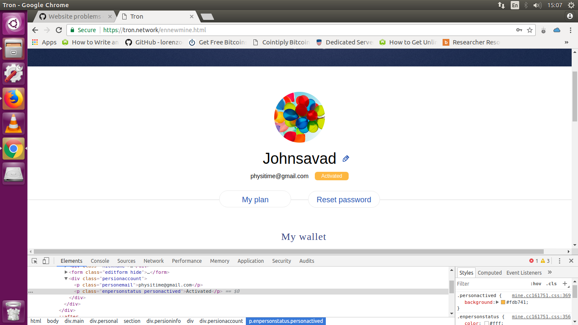Open the mine.cc161751.css:369 stylesheet link
This screenshot has width=578, height=325.
(x=541, y=295)
